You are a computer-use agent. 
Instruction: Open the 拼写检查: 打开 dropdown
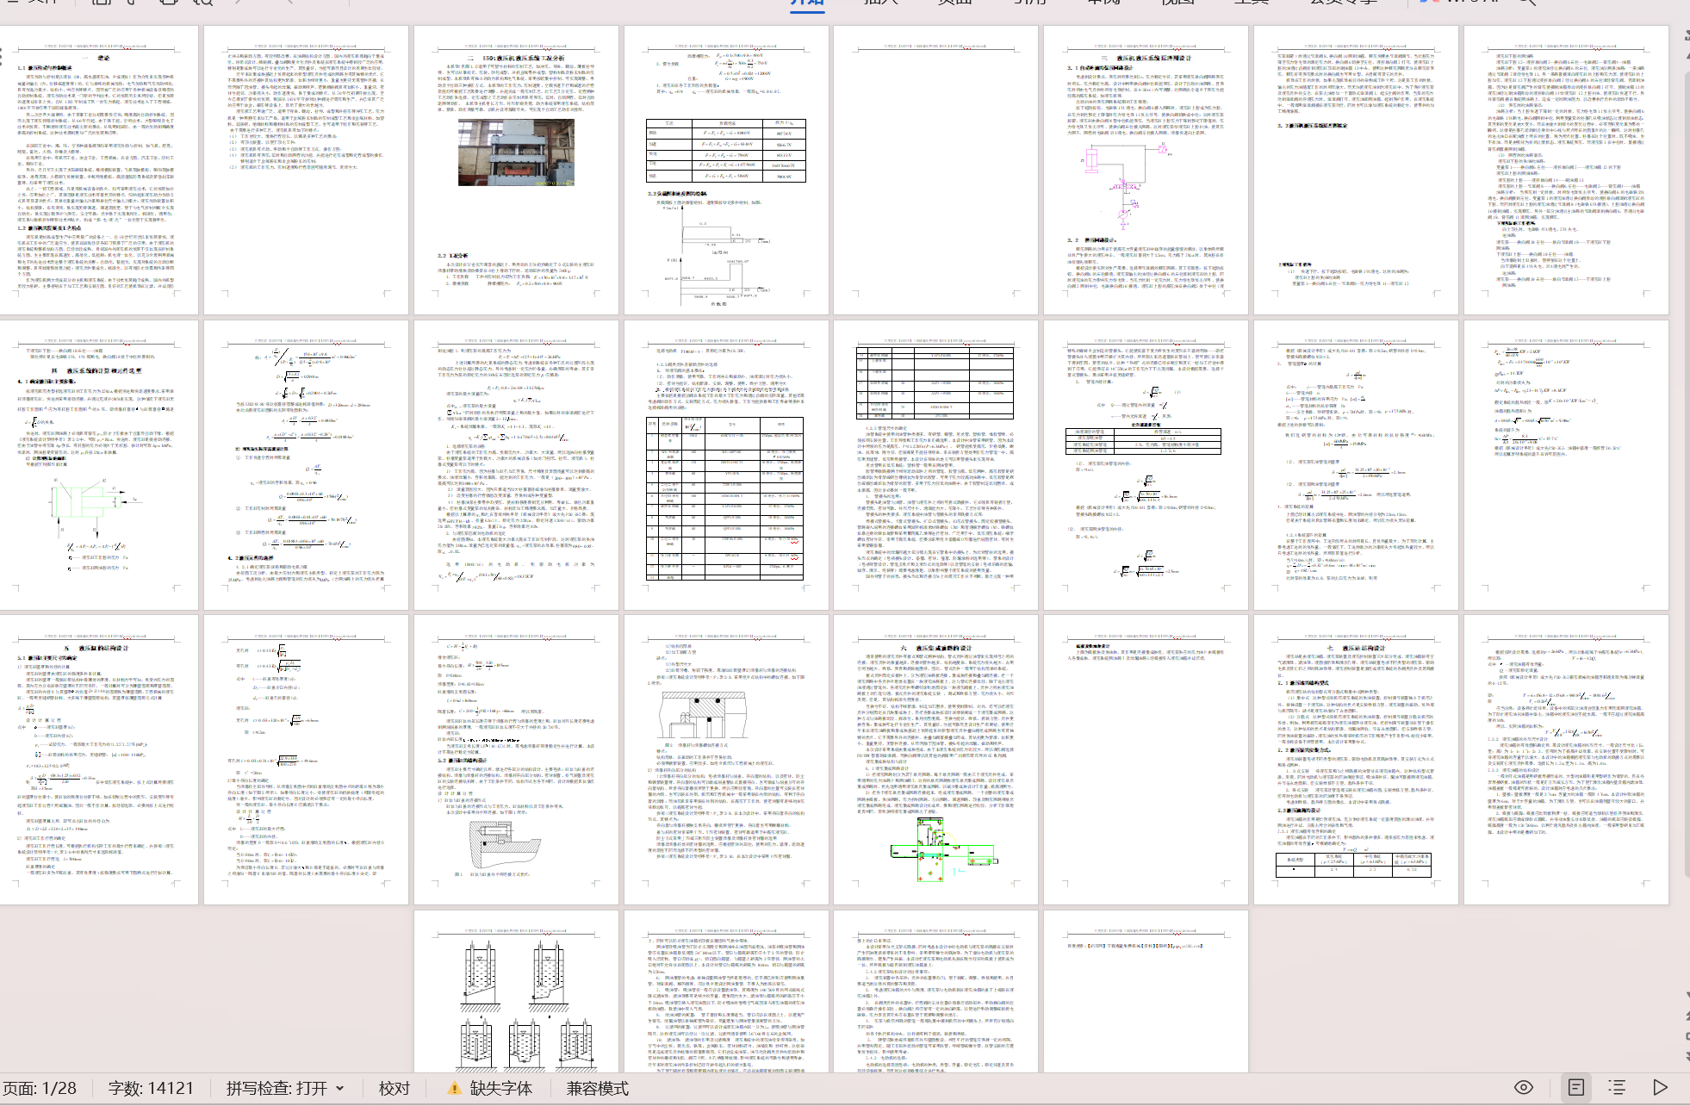[285, 1088]
